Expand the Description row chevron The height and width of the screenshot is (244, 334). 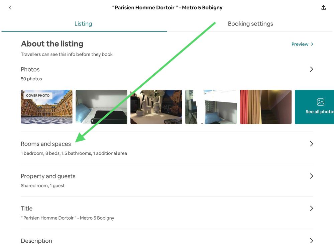coord(311,240)
